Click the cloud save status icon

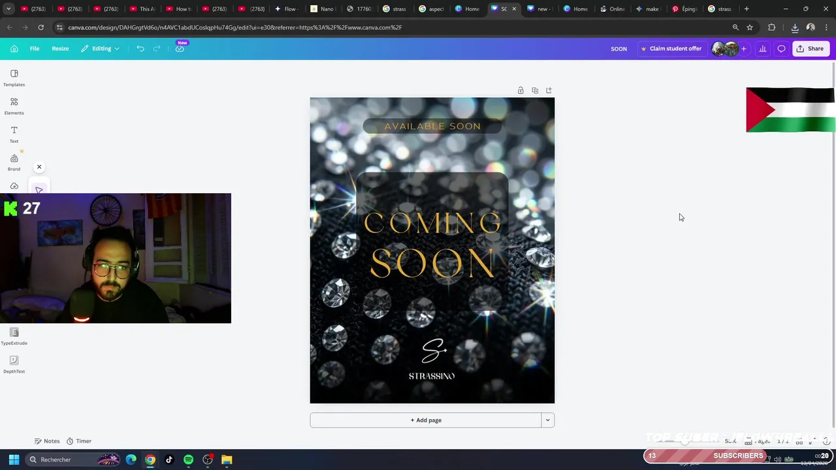180,48
